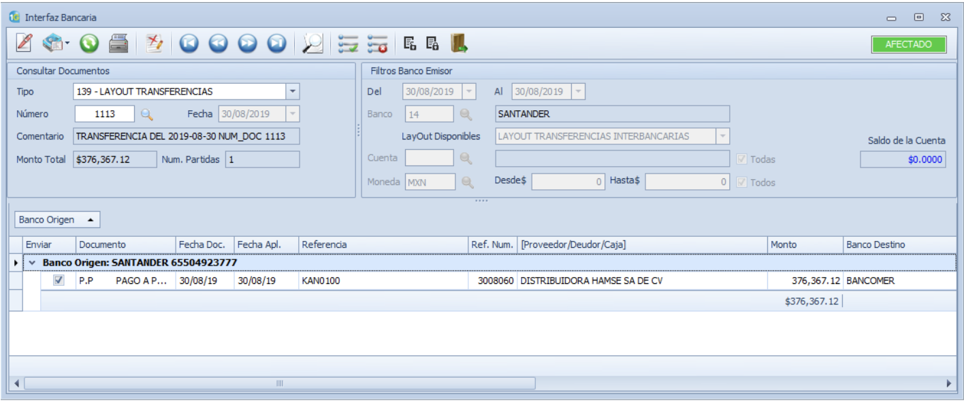The width and height of the screenshot is (964, 403).
Task: Click the Desde$ amount field
Action: 569,182
